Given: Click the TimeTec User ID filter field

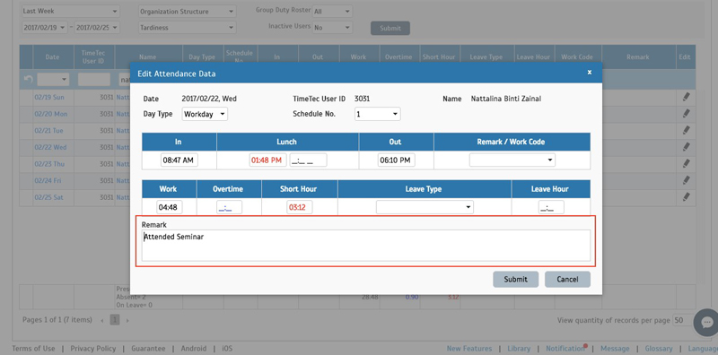Looking at the screenshot, I should (x=94, y=80).
